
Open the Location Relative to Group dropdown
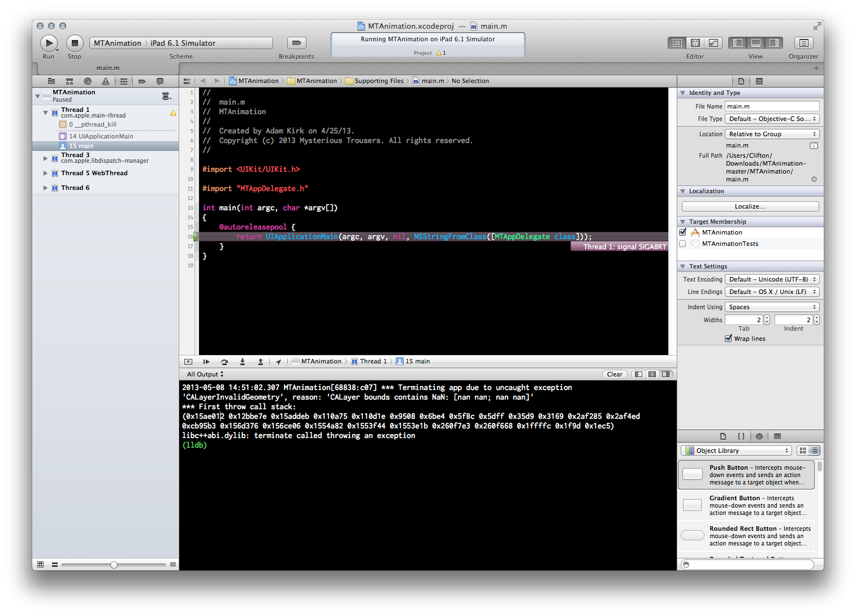[x=772, y=134]
